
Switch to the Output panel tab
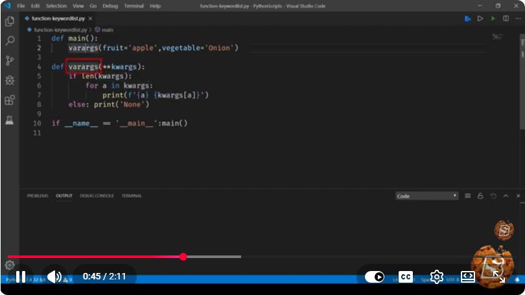[x=64, y=196]
